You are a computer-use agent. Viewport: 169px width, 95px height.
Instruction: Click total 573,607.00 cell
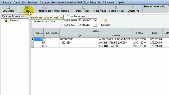click(154, 39)
